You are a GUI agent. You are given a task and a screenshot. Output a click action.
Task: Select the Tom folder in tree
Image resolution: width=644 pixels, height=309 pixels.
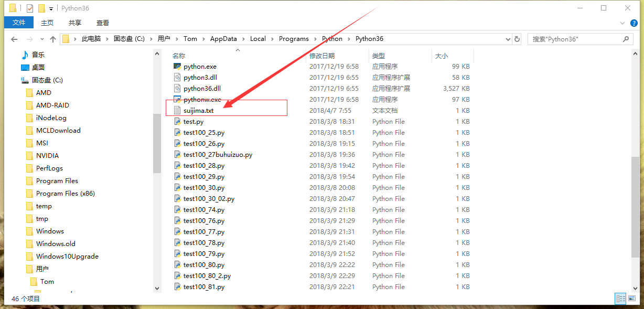47,282
